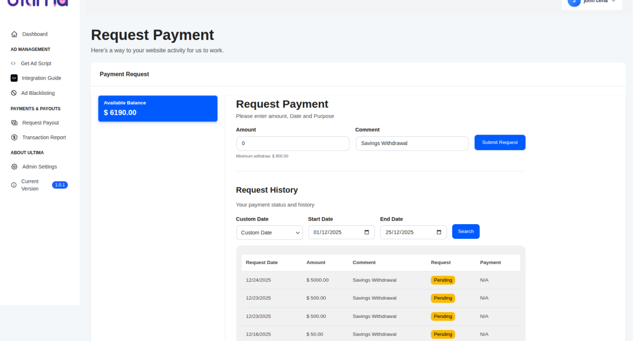The width and height of the screenshot is (633, 341).
Task: Click the 1.0.1 version badge
Action: click(x=60, y=184)
